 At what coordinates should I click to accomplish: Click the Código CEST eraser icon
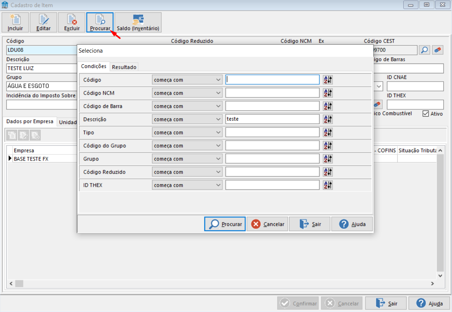(437, 50)
